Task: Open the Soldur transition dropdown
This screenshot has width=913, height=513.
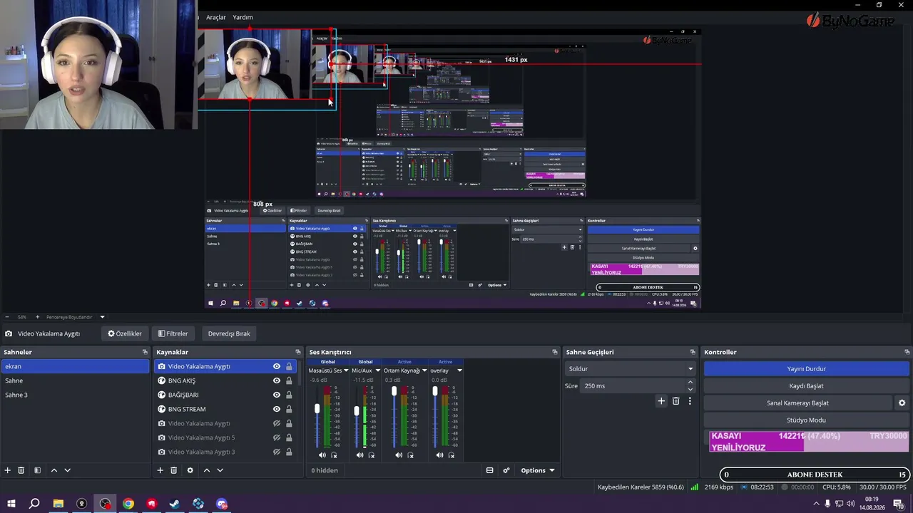Action: point(631,368)
